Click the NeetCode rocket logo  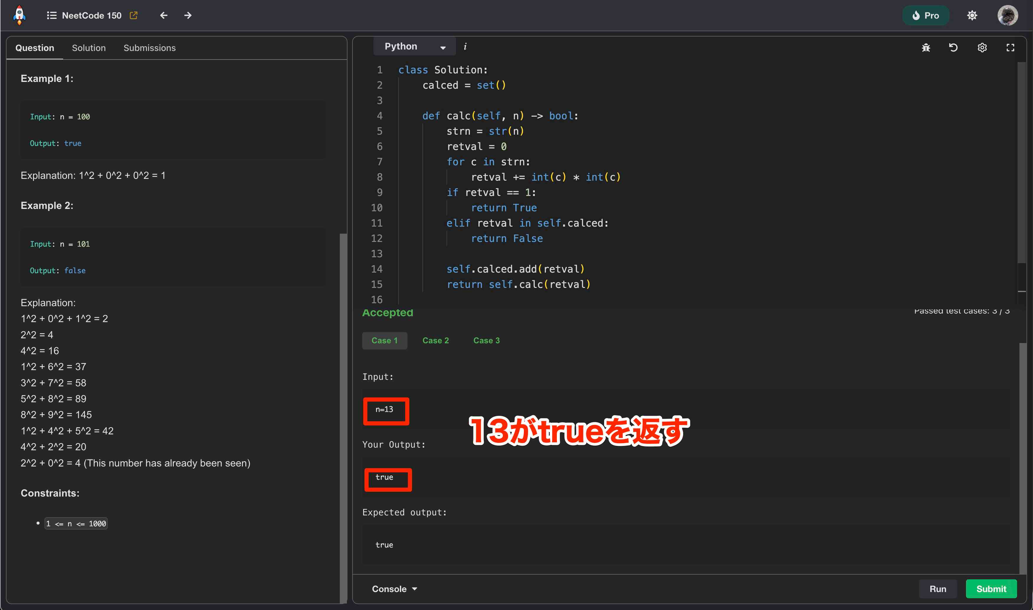19,15
